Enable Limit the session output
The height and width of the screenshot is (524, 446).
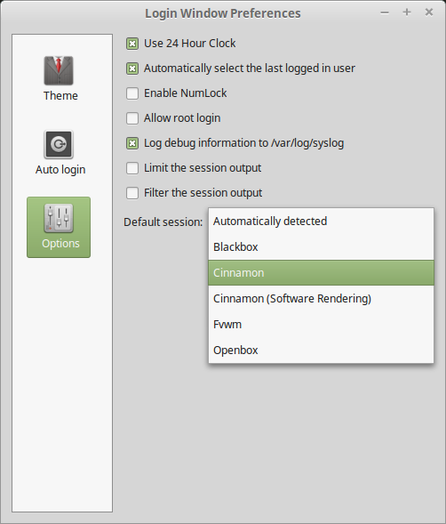coord(132,168)
